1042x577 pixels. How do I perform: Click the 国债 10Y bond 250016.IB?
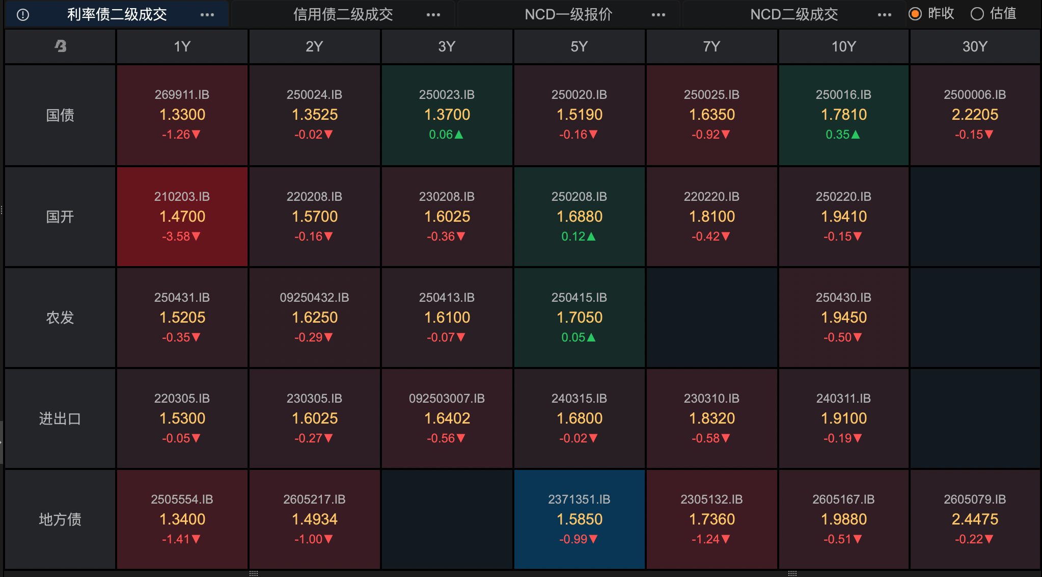[843, 115]
